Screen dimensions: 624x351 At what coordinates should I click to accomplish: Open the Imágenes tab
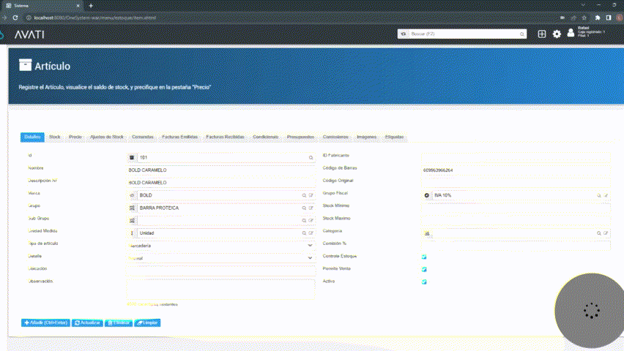[366, 137]
